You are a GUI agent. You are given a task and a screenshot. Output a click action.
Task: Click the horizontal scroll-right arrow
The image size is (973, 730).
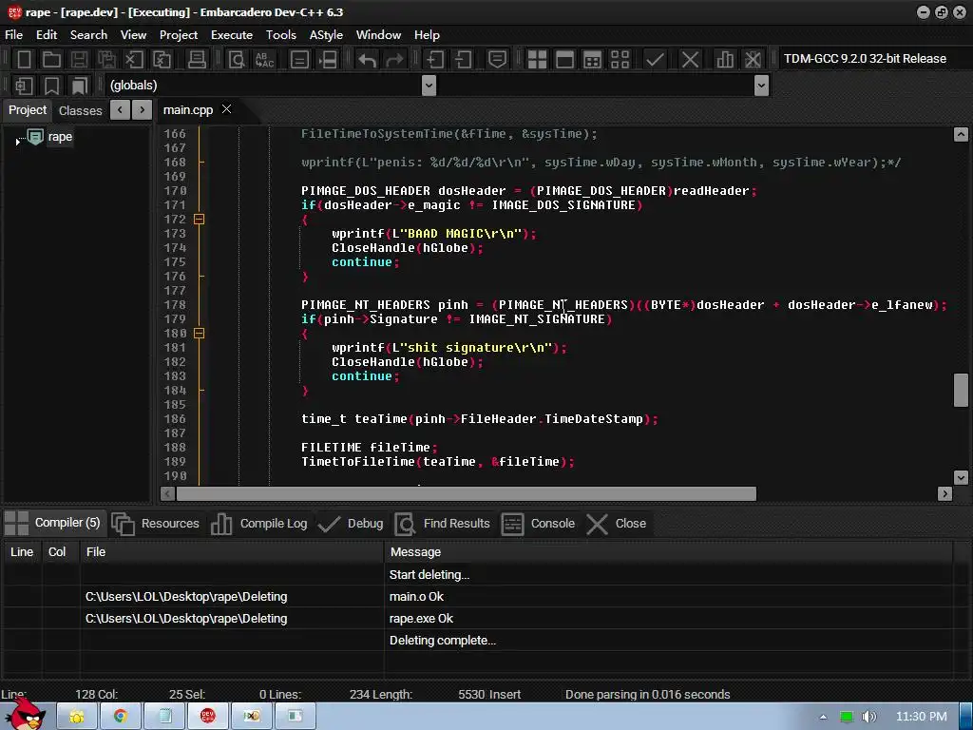coord(945,493)
